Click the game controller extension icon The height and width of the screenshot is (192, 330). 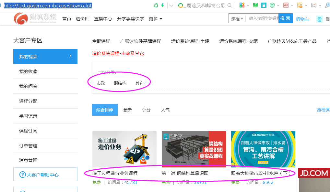[314, 5]
